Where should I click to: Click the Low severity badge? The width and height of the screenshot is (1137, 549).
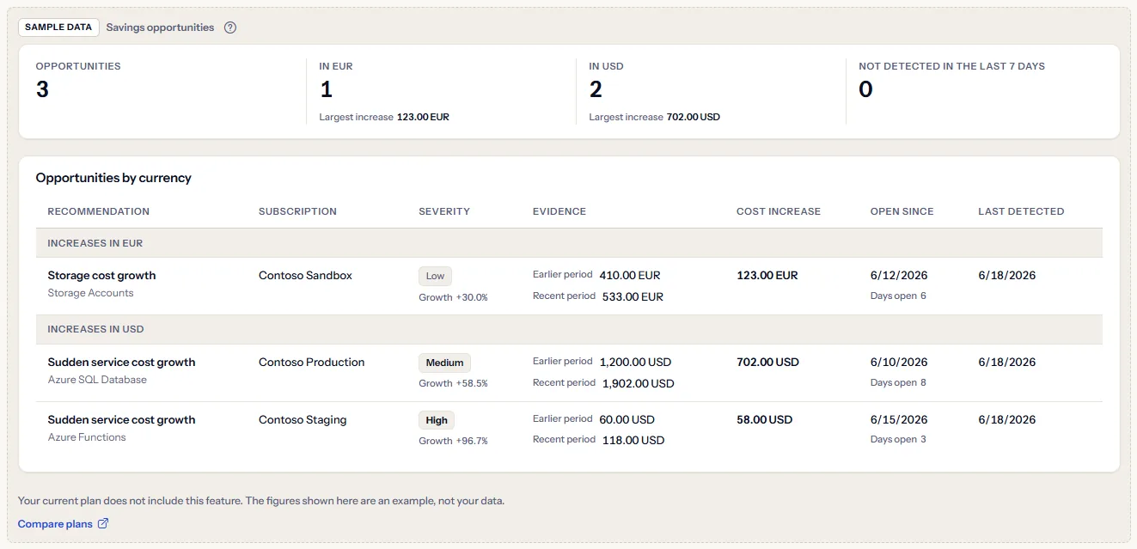(x=435, y=276)
